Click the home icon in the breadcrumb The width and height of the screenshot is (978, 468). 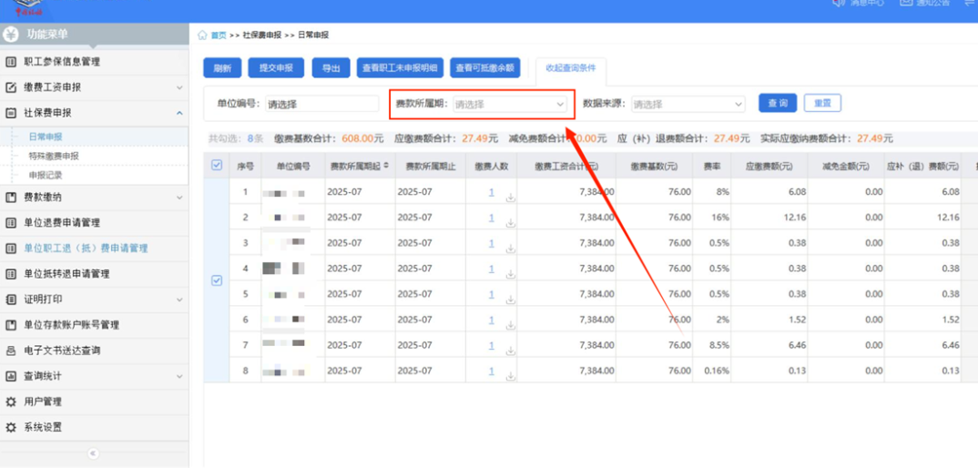[202, 36]
